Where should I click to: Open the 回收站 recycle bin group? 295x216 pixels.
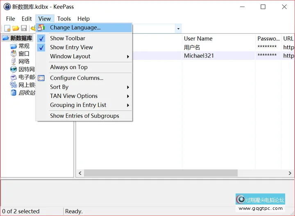pos(14,93)
